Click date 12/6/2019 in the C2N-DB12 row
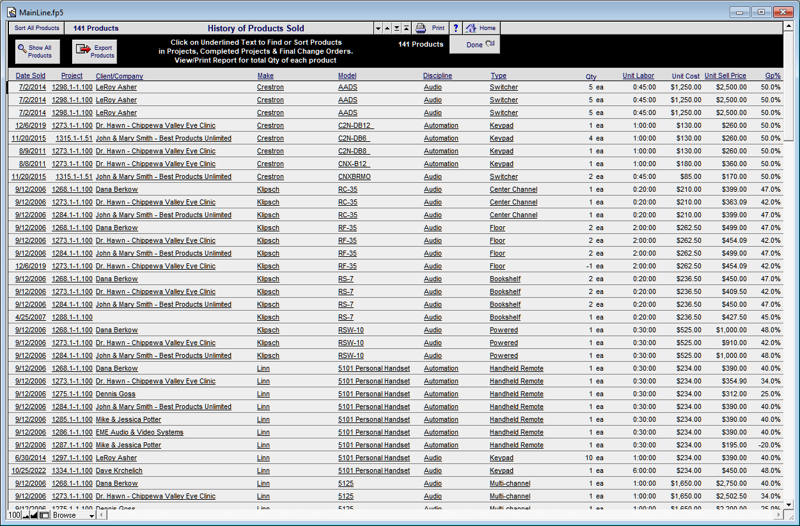This screenshot has width=800, height=526. coord(31,125)
